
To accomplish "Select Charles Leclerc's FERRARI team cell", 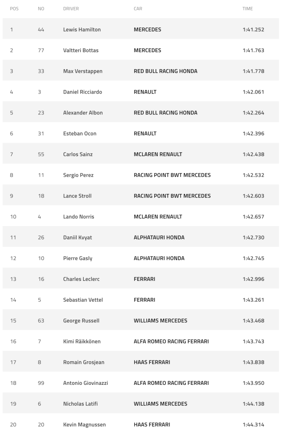I will coord(145,279).
